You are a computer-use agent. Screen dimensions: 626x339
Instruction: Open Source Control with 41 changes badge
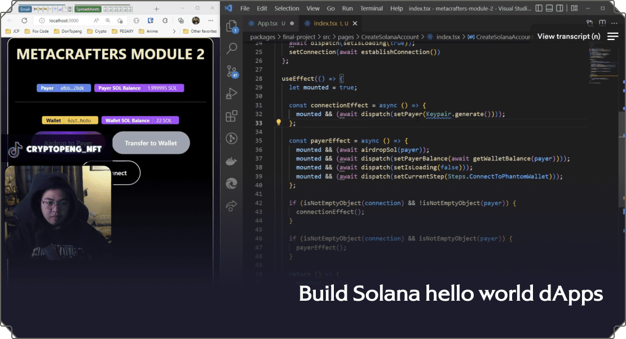(231, 71)
